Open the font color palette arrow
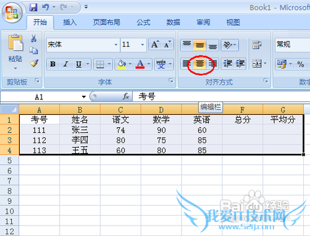This screenshot has width=310, height=236. [149, 64]
